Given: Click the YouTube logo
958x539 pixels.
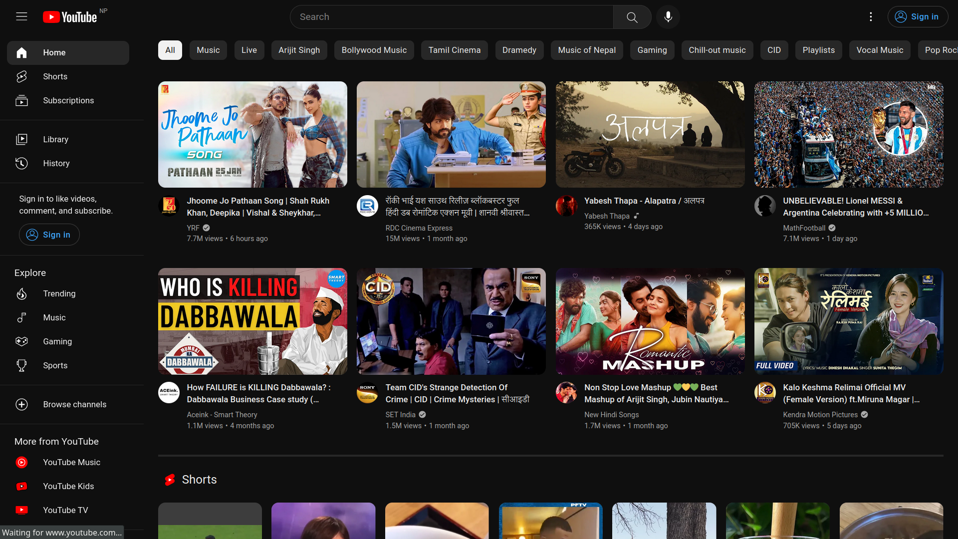Looking at the screenshot, I should (x=70, y=17).
